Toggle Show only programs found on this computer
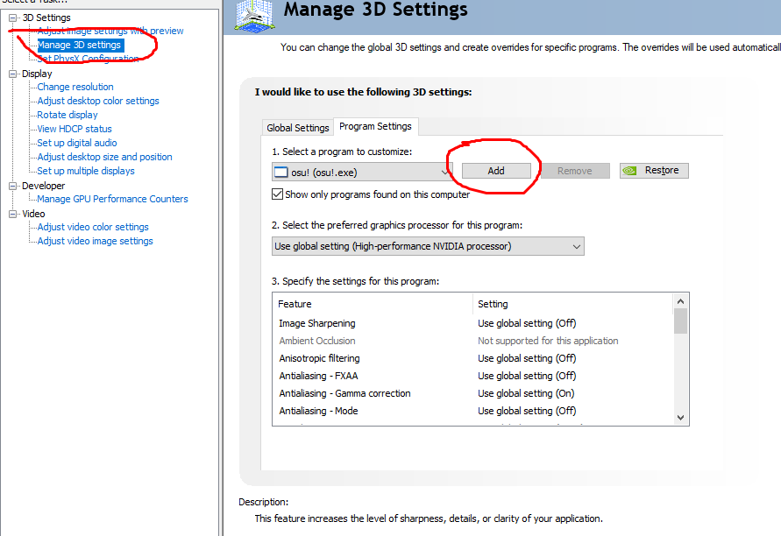 (x=278, y=194)
